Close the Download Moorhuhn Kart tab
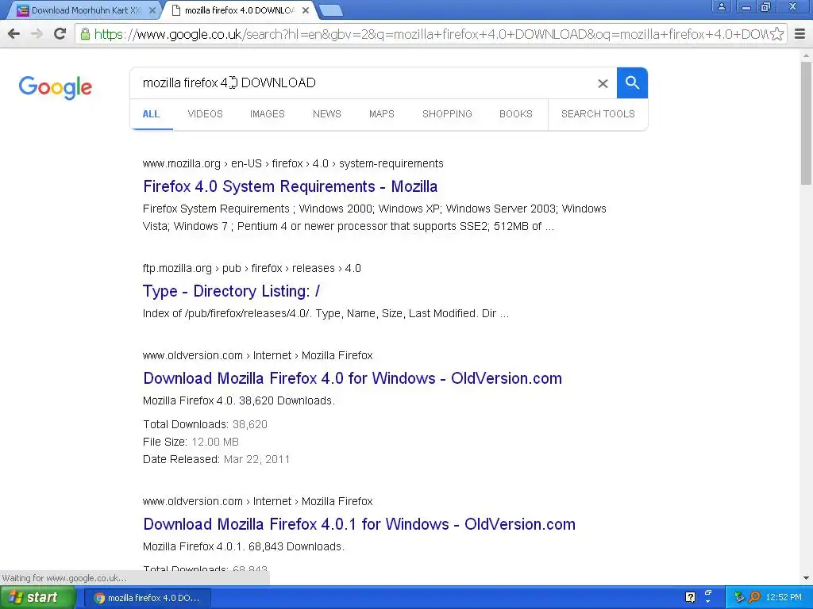Viewport: 813px width, 609px height. coord(152,10)
